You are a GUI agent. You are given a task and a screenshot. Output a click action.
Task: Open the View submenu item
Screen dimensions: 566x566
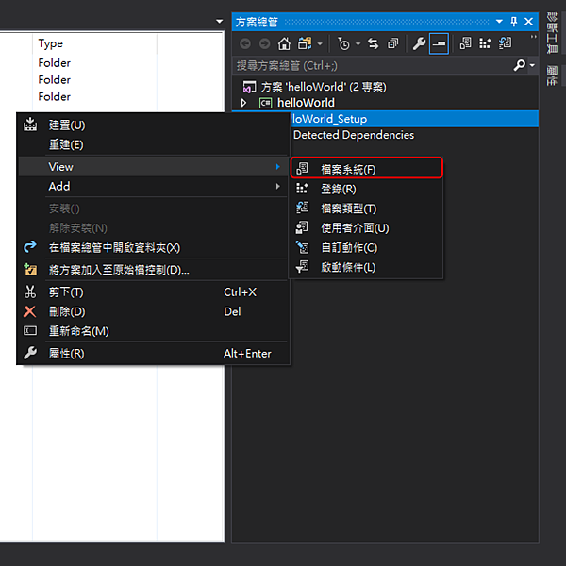click(x=153, y=167)
